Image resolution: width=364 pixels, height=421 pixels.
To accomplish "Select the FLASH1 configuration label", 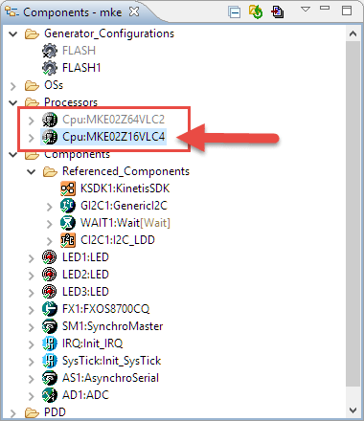I will (x=81, y=68).
